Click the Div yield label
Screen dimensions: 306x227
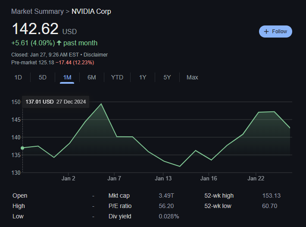[x=120, y=217]
